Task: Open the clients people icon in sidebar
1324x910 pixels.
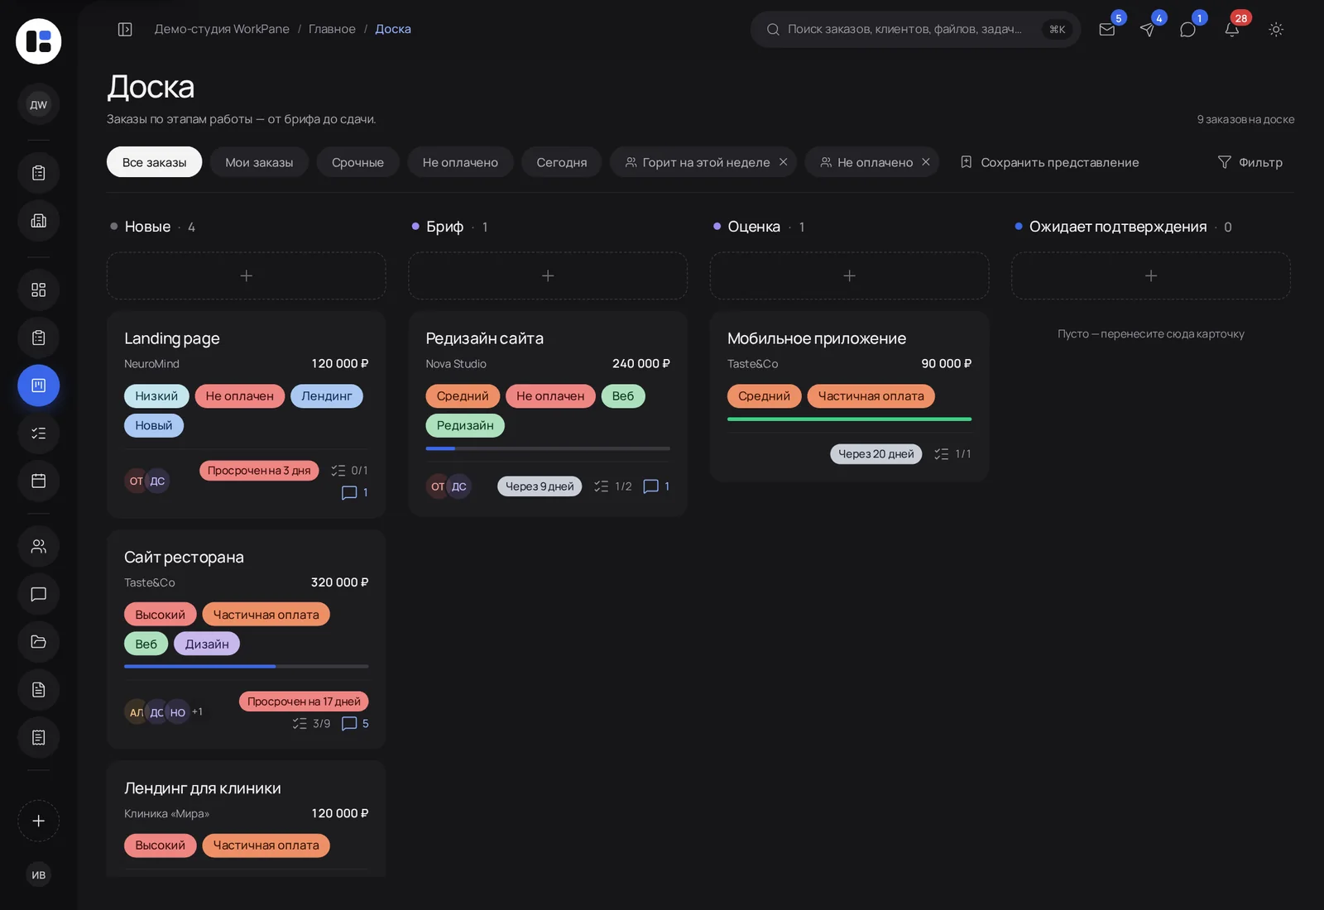Action: pos(38,546)
